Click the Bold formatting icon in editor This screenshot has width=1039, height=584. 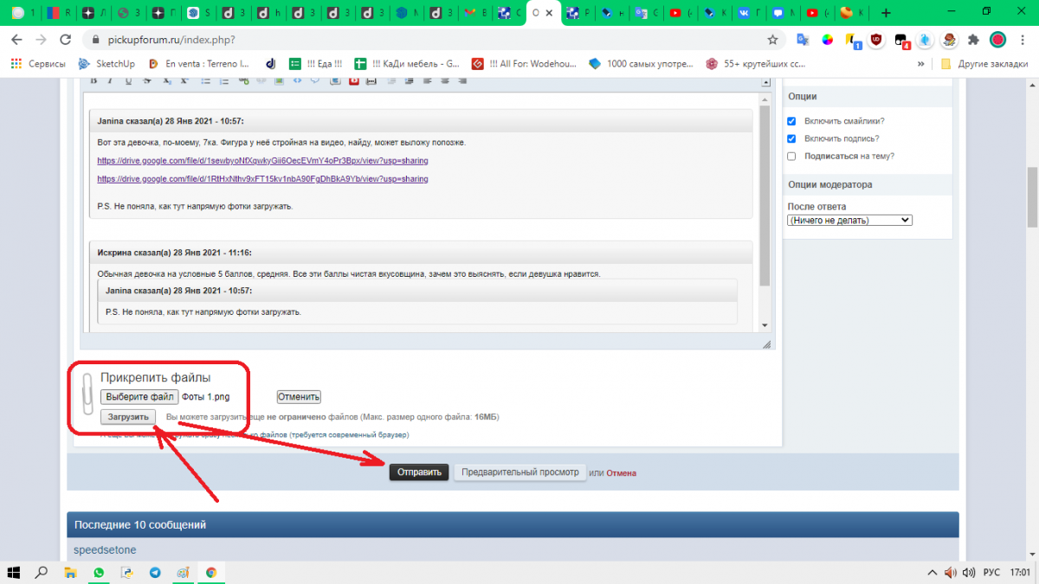click(93, 80)
